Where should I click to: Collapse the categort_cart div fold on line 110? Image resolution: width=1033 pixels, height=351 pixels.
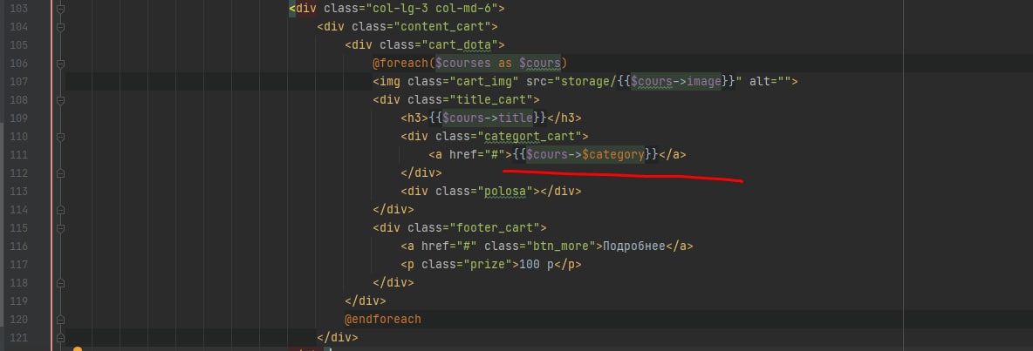click(60, 137)
